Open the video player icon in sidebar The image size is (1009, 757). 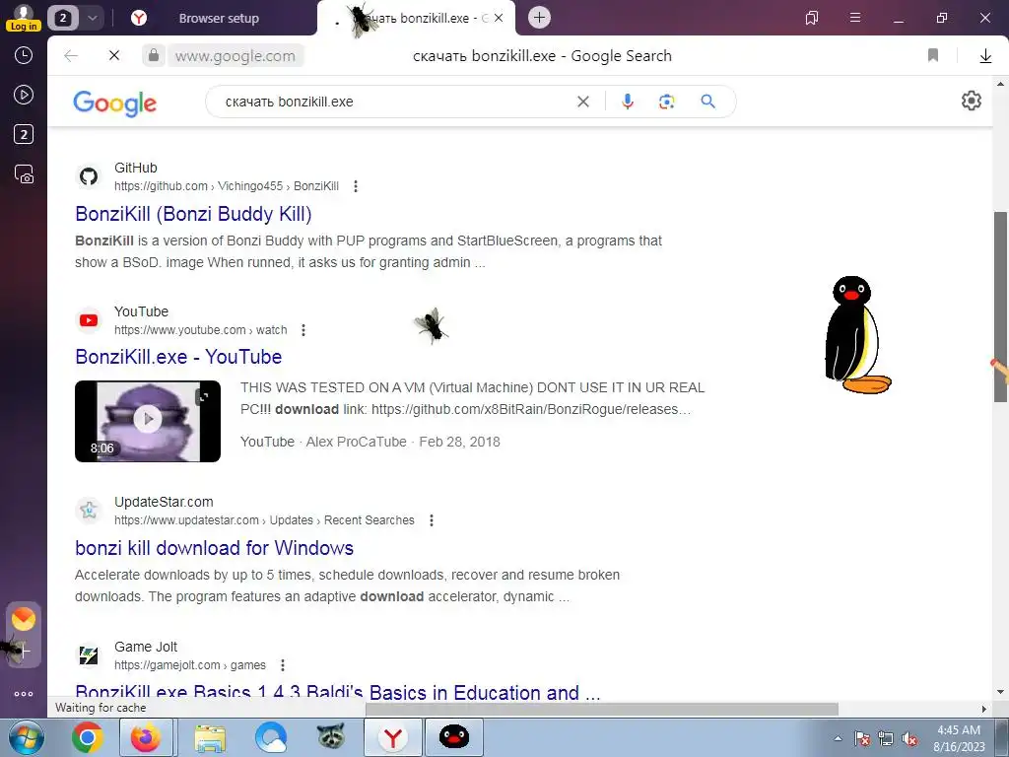(x=24, y=95)
